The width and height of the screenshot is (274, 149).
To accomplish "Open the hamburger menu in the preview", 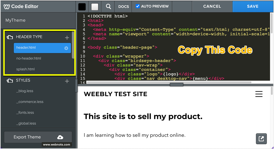I will point(259,94).
